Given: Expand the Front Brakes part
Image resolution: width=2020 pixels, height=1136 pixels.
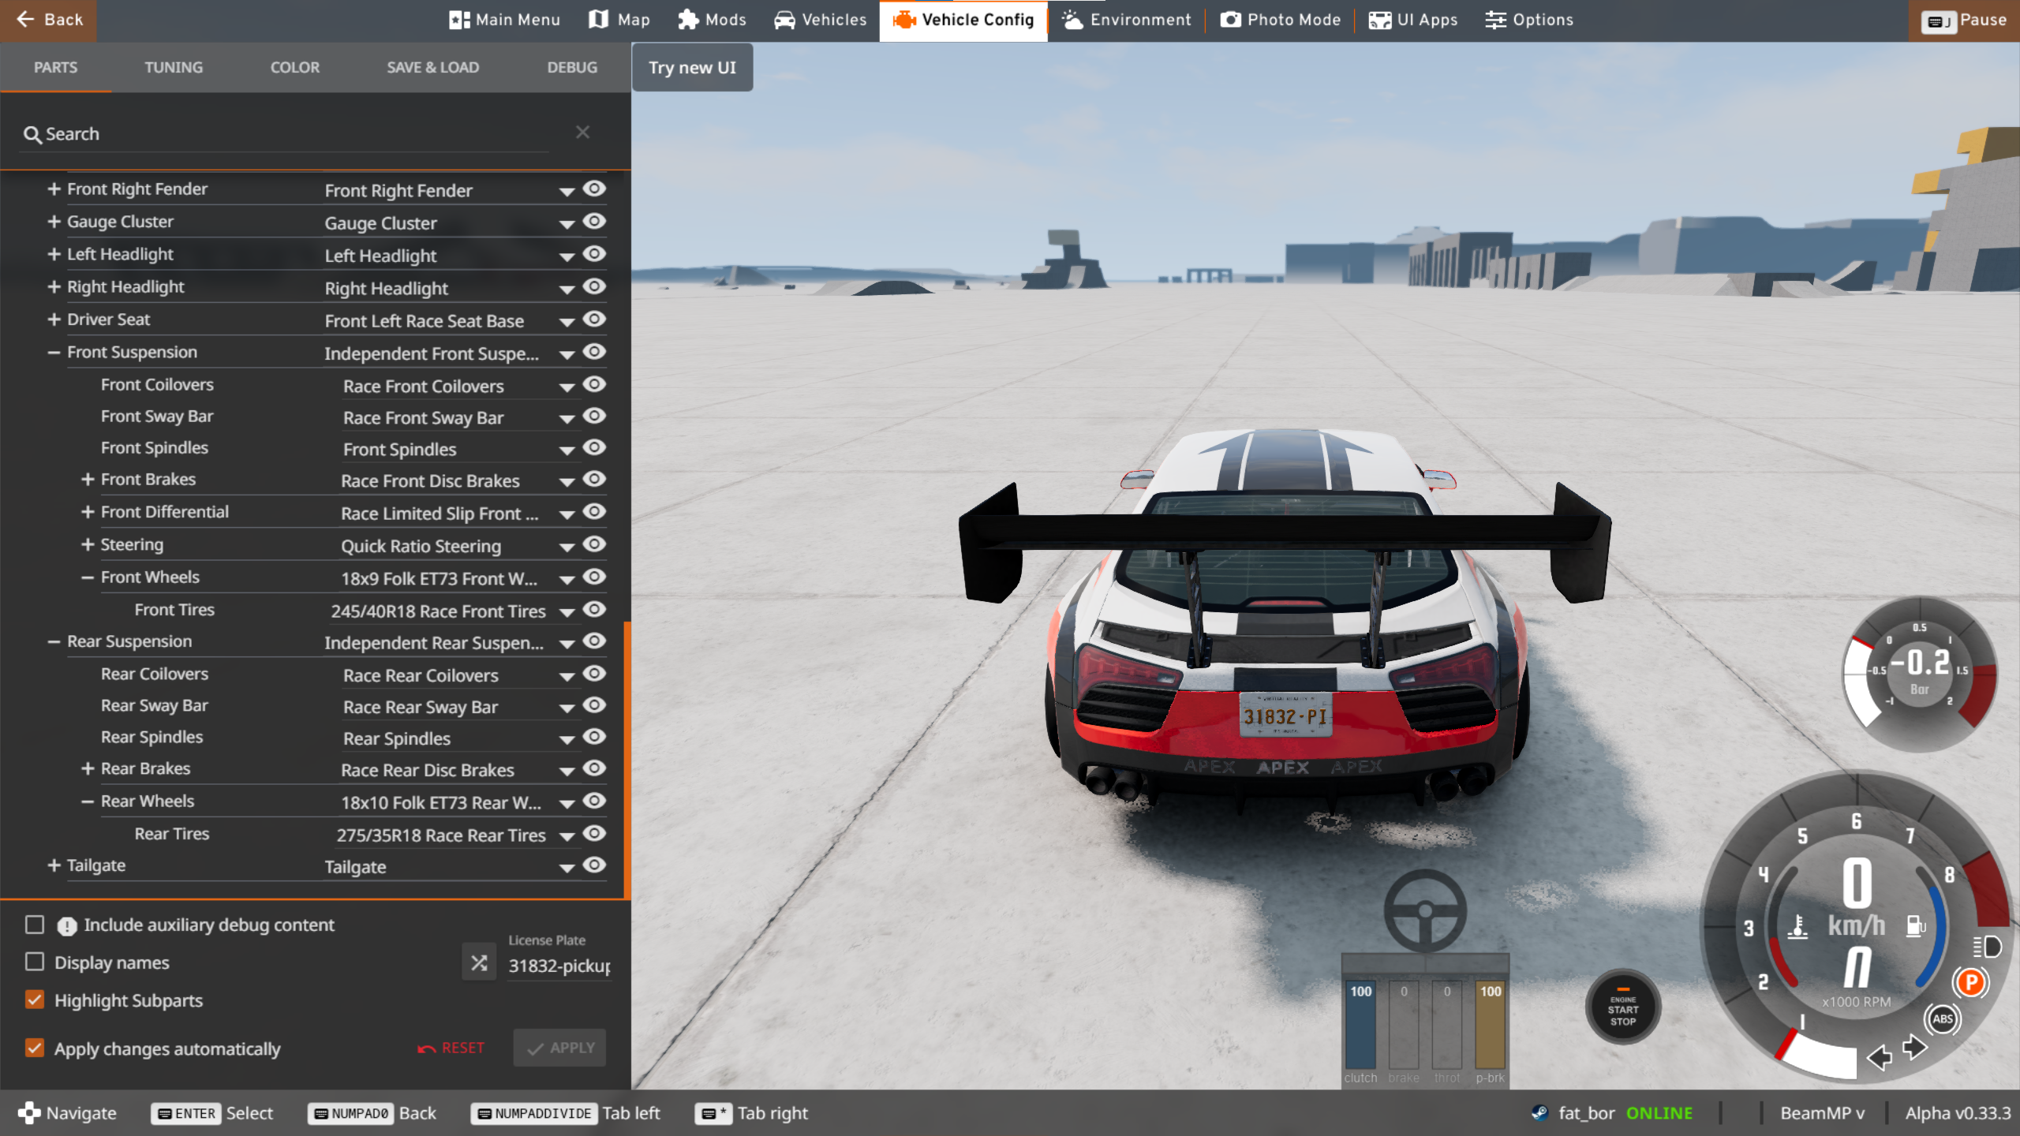Looking at the screenshot, I should tap(88, 480).
